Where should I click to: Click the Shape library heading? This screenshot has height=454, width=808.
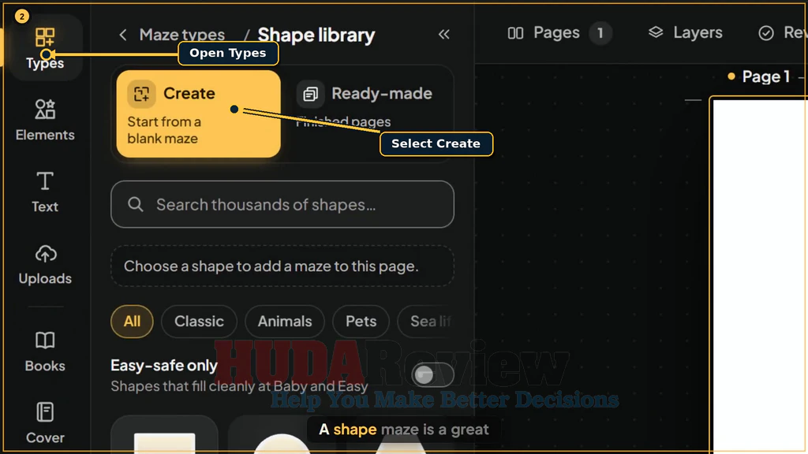pos(316,35)
